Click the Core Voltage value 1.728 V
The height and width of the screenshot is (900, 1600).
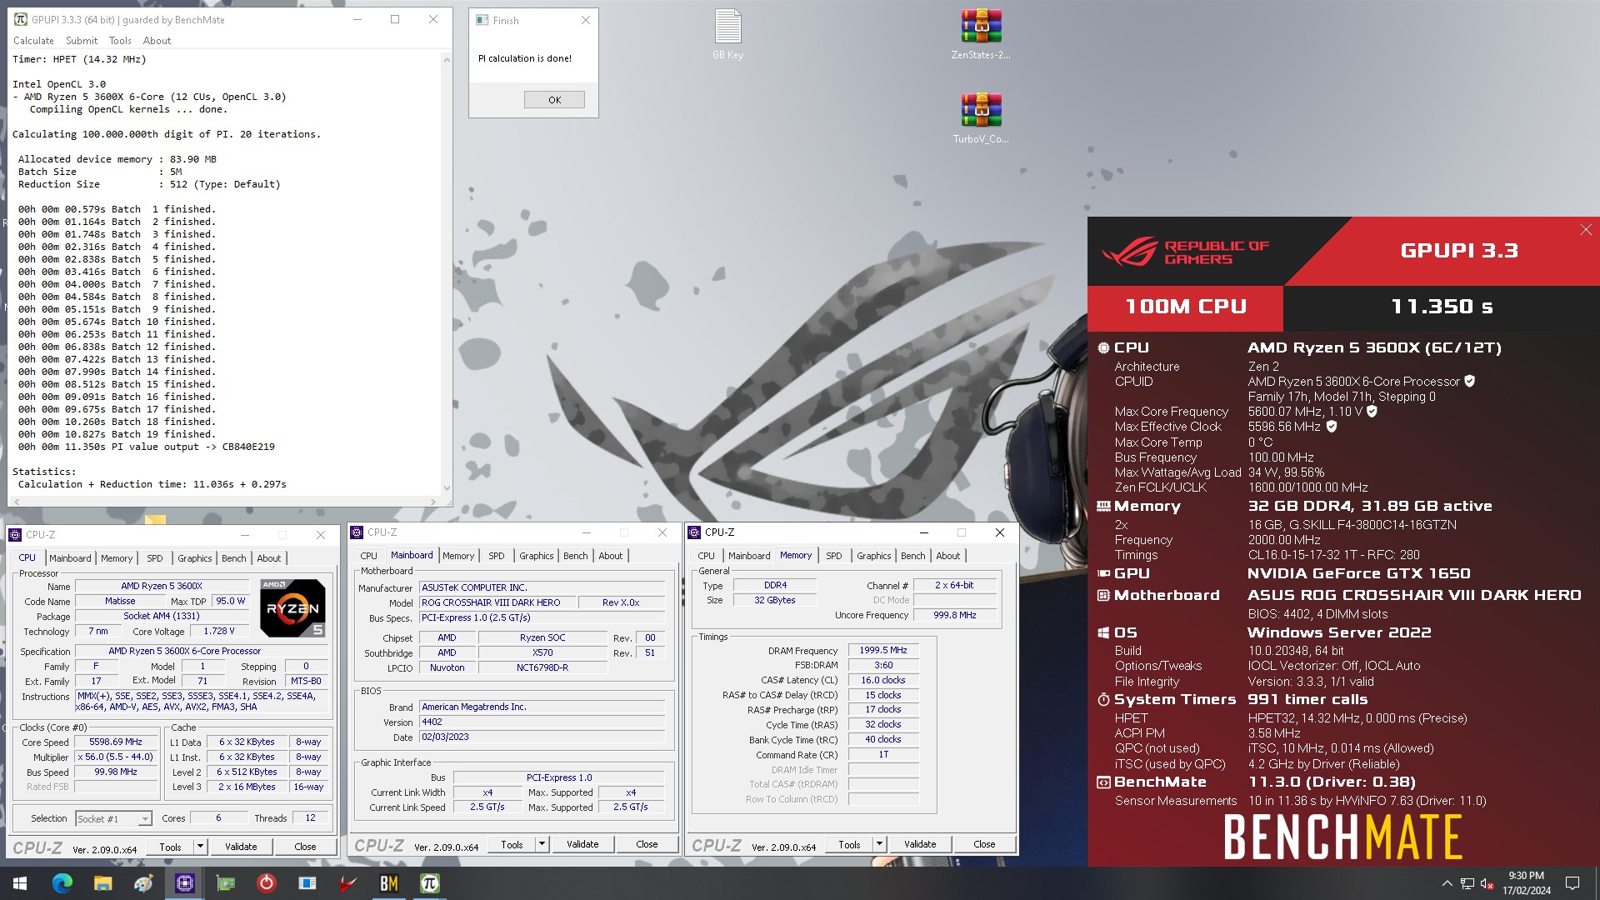click(x=219, y=631)
